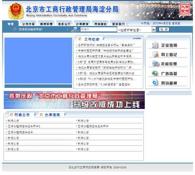Click the 检索 search button
The width and height of the screenshot is (195, 175).
[164, 30]
